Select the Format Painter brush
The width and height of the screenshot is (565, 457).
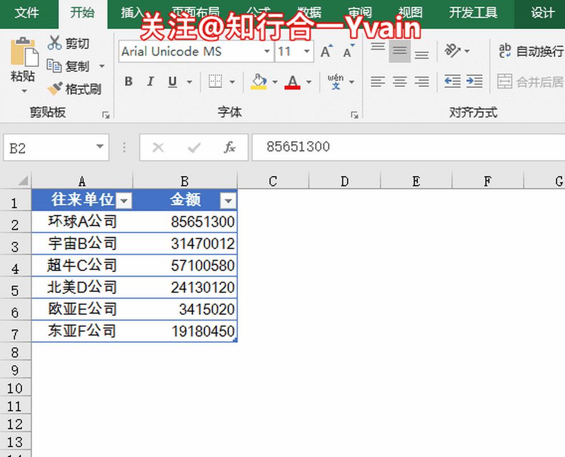pos(55,89)
